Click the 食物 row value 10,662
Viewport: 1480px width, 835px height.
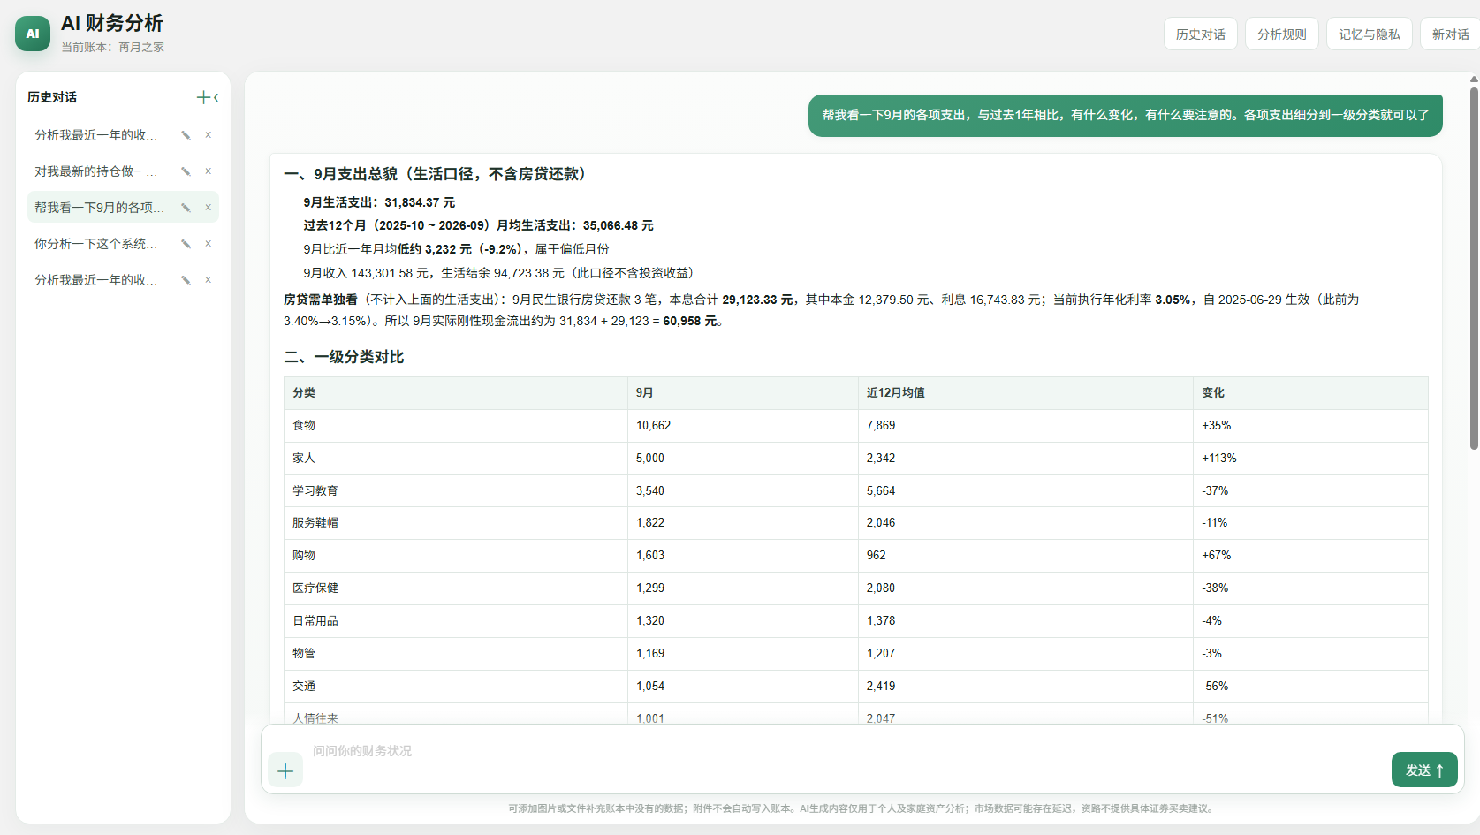tap(742, 426)
